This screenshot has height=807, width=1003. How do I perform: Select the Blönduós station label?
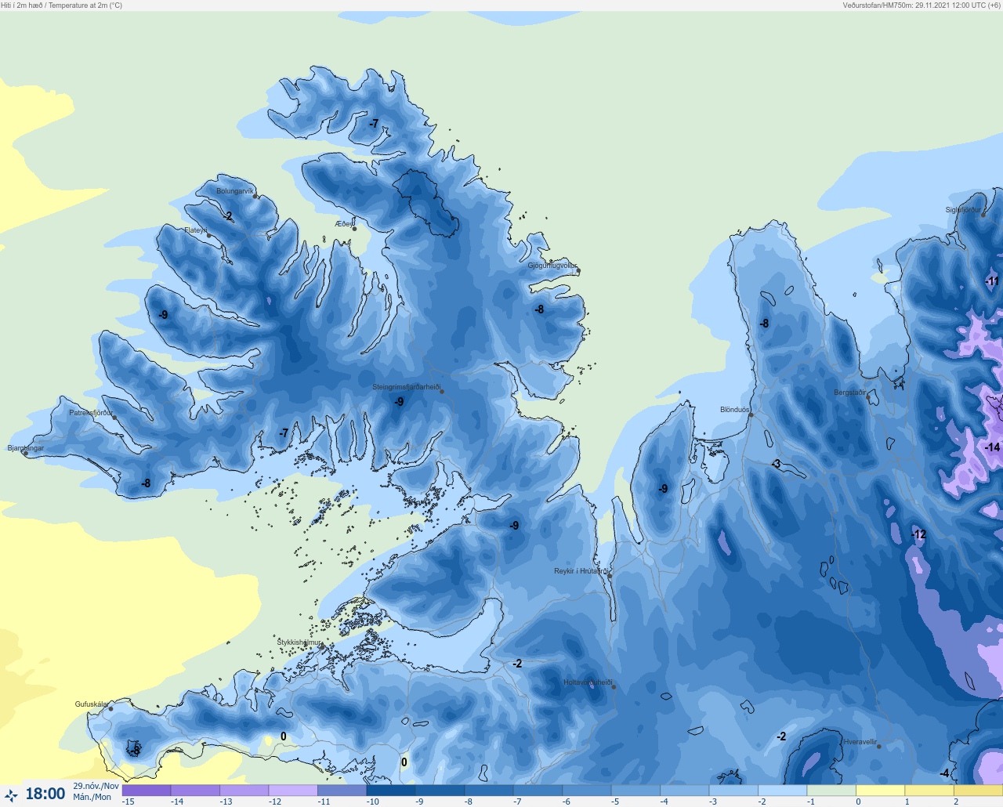(735, 410)
